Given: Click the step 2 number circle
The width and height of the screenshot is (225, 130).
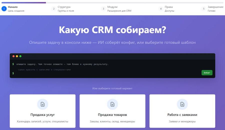Looking at the screenshot, I should point(53,9).
